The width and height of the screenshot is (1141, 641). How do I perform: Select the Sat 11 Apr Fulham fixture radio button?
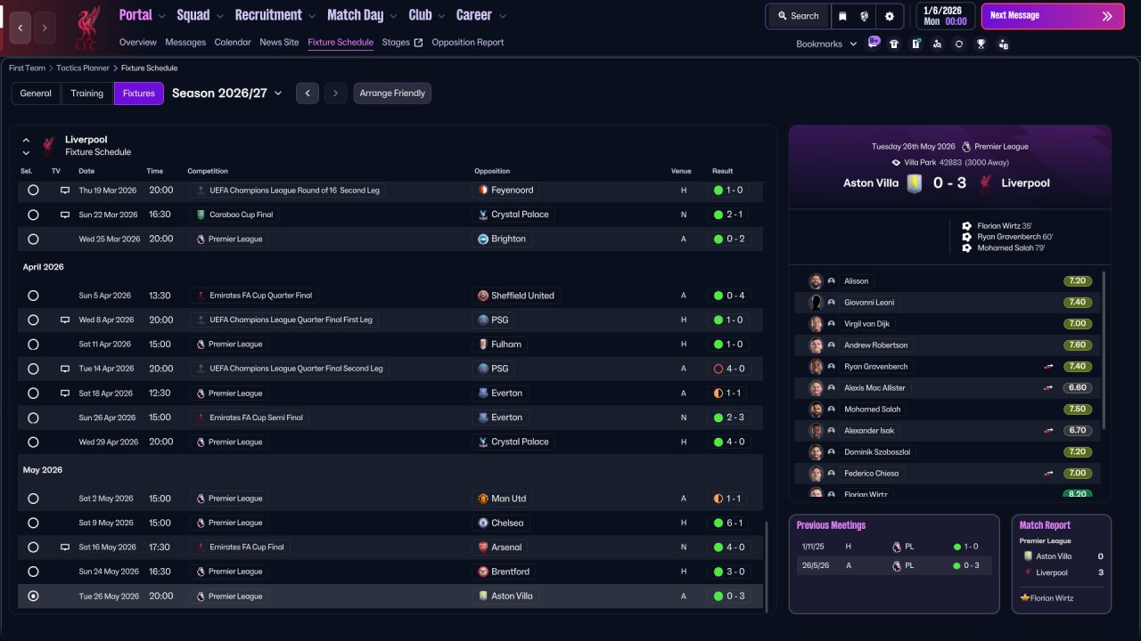tap(33, 345)
